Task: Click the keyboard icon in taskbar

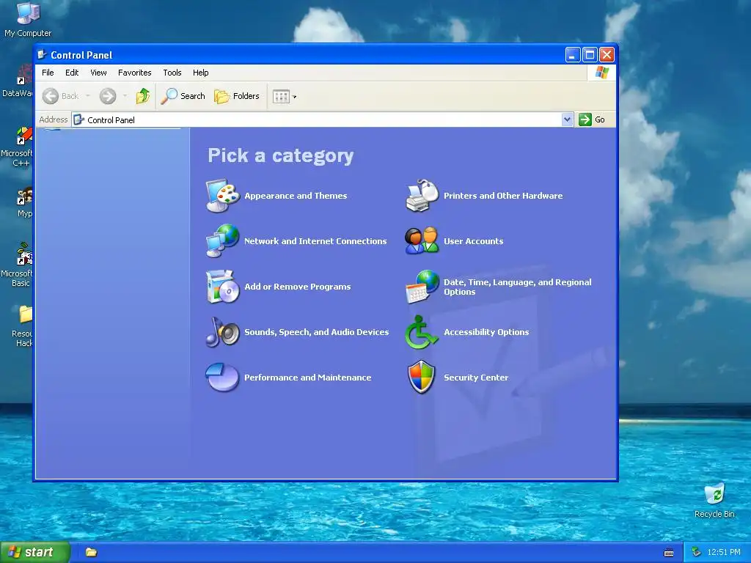Action: point(669,553)
